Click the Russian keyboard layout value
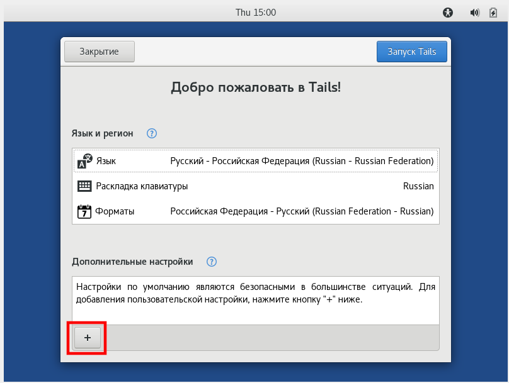509x383 pixels. pyautogui.click(x=418, y=186)
